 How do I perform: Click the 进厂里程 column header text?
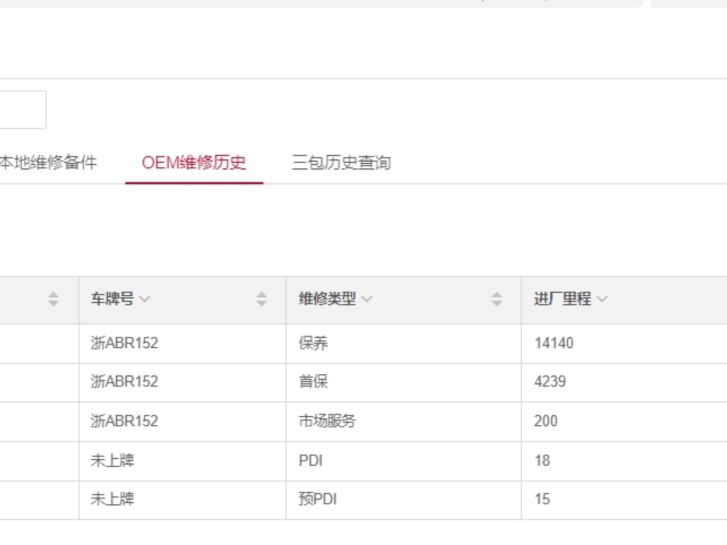pos(562,299)
